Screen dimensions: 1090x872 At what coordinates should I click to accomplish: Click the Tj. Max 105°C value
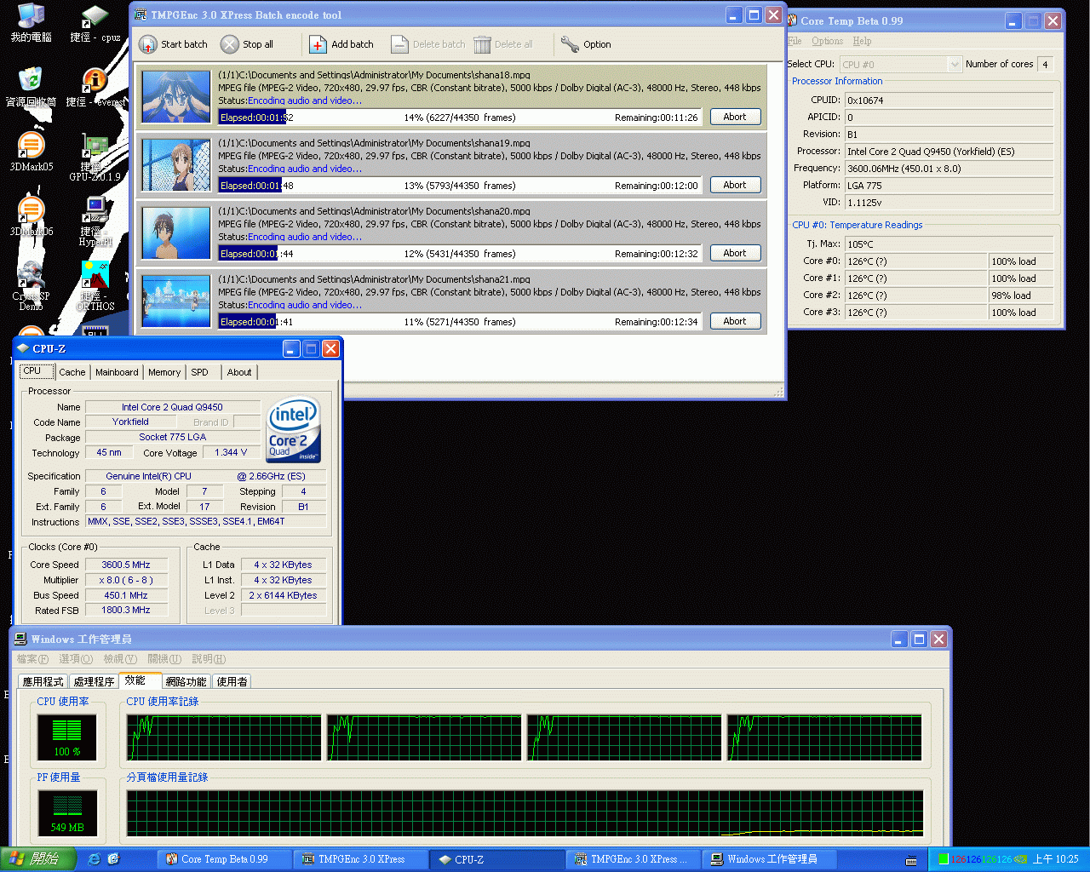(949, 244)
